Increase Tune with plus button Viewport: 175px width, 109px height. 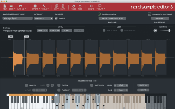[127, 90]
